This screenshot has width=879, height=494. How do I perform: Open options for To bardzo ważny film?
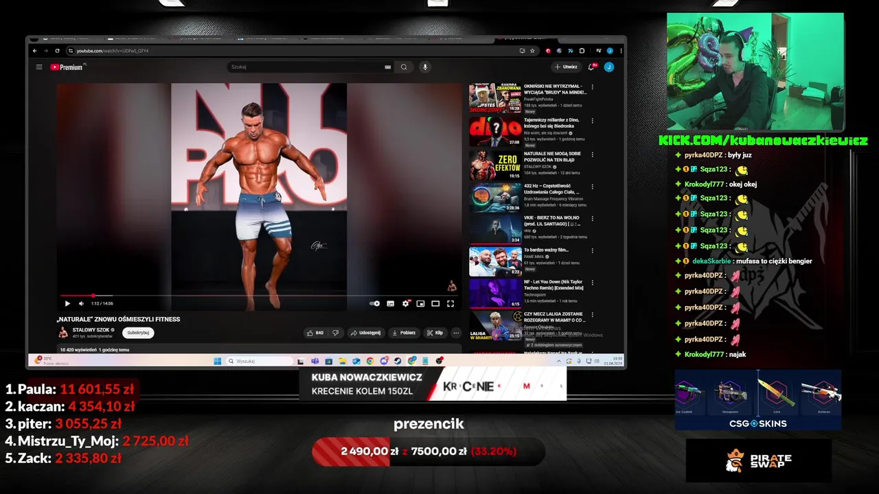[x=593, y=250]
